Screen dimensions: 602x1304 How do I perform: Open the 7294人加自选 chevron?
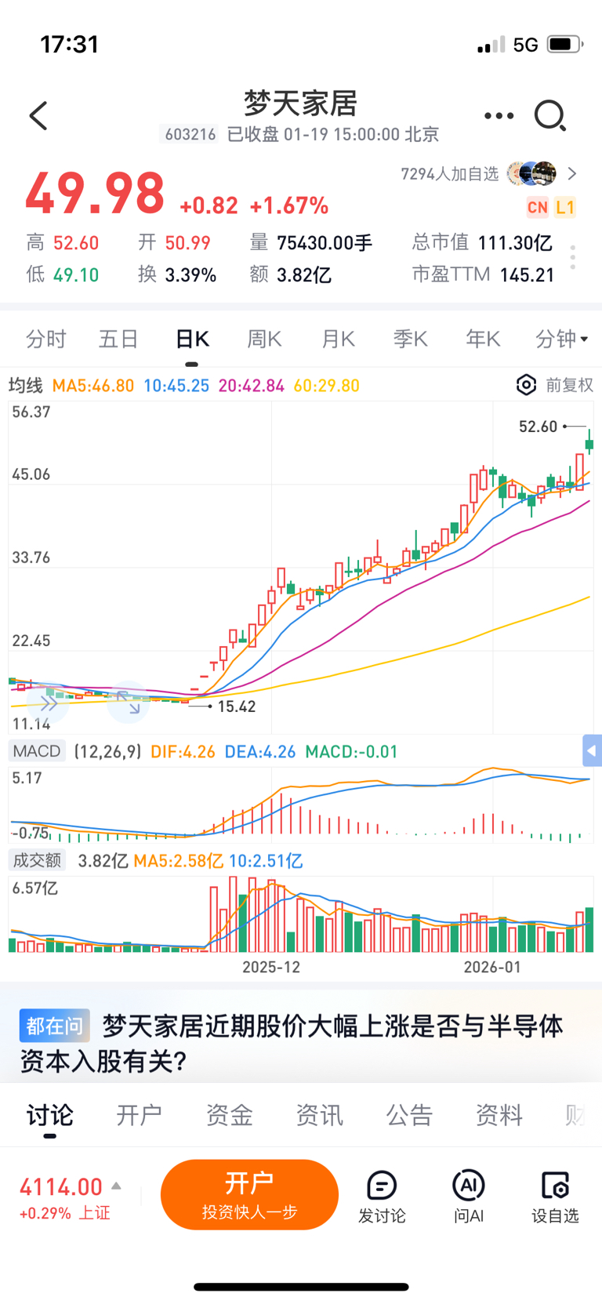click(572, 173)
